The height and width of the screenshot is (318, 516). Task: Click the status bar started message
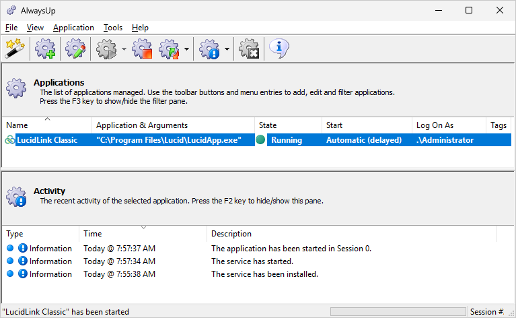[65, 312]
